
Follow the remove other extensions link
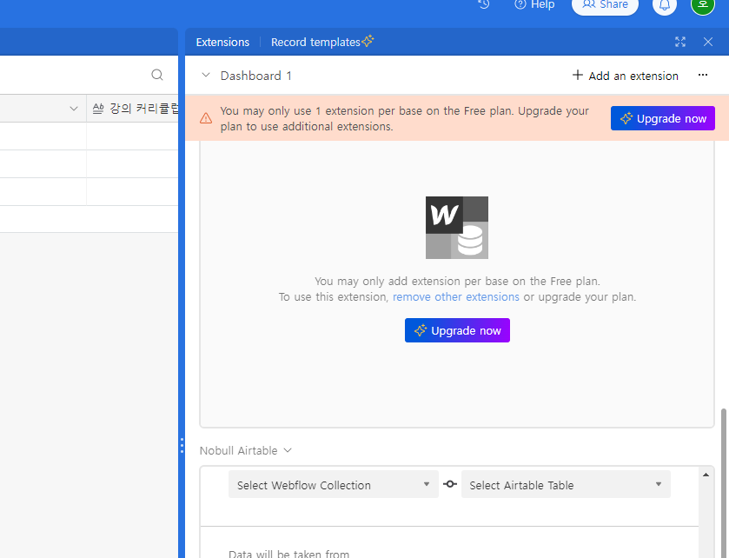455,297
